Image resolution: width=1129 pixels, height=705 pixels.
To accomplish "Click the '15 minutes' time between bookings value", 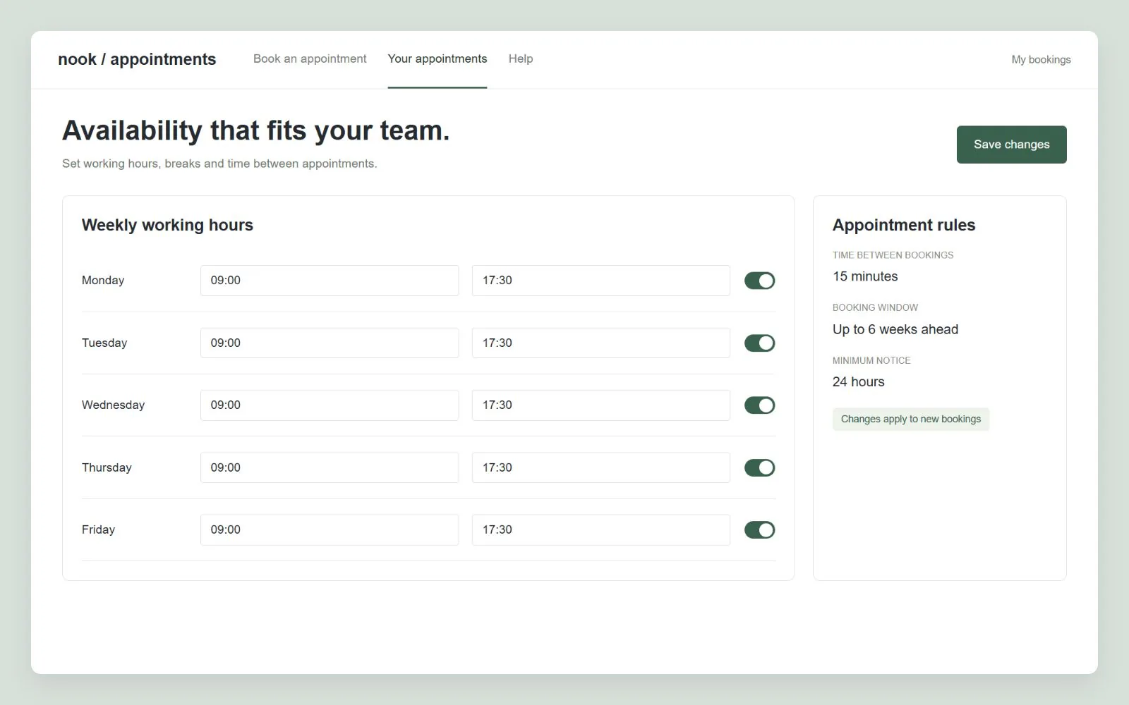I will (865, 276).
